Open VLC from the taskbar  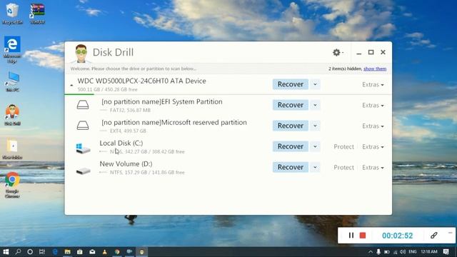coord(104,252)
